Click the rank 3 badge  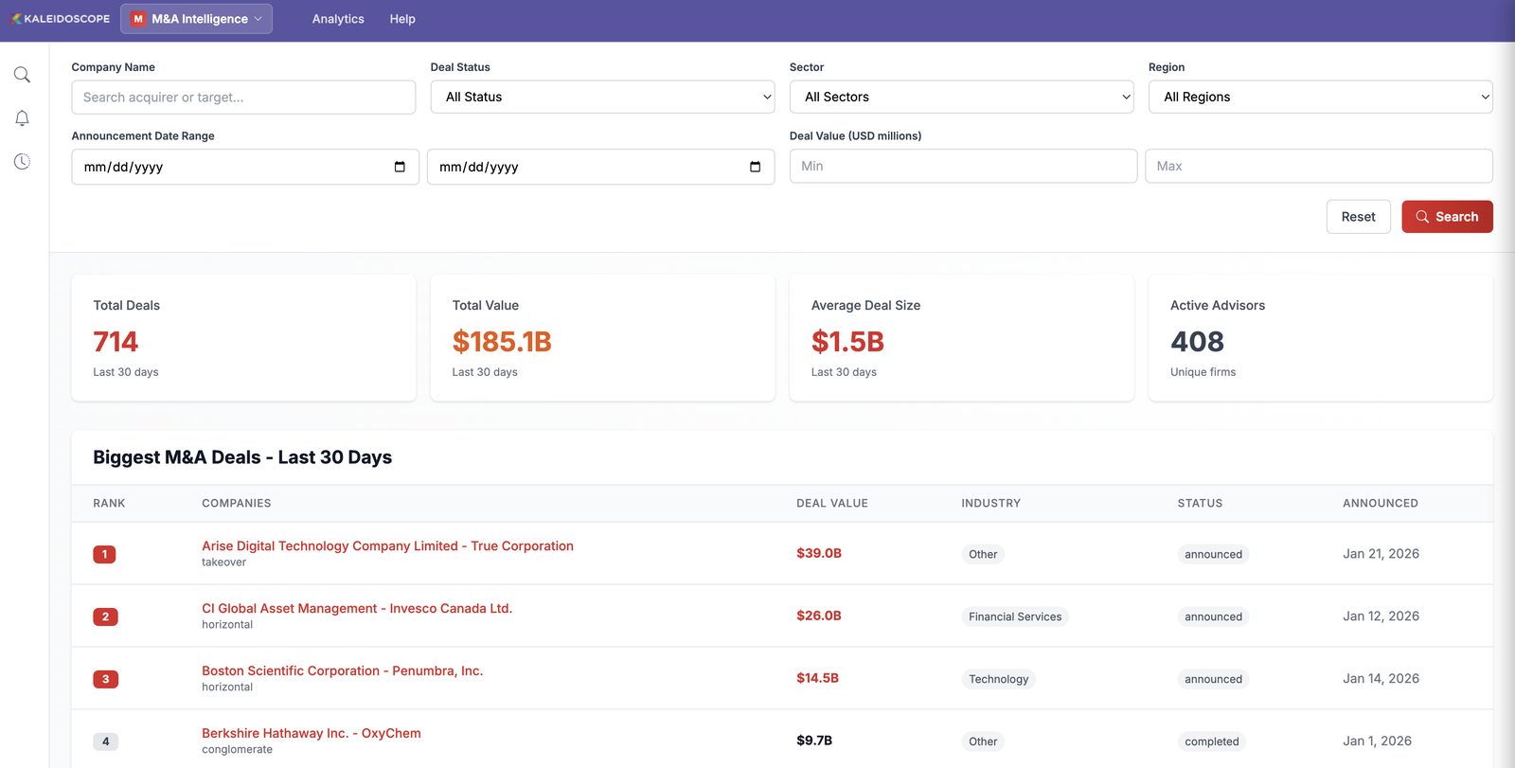(105, 679)
